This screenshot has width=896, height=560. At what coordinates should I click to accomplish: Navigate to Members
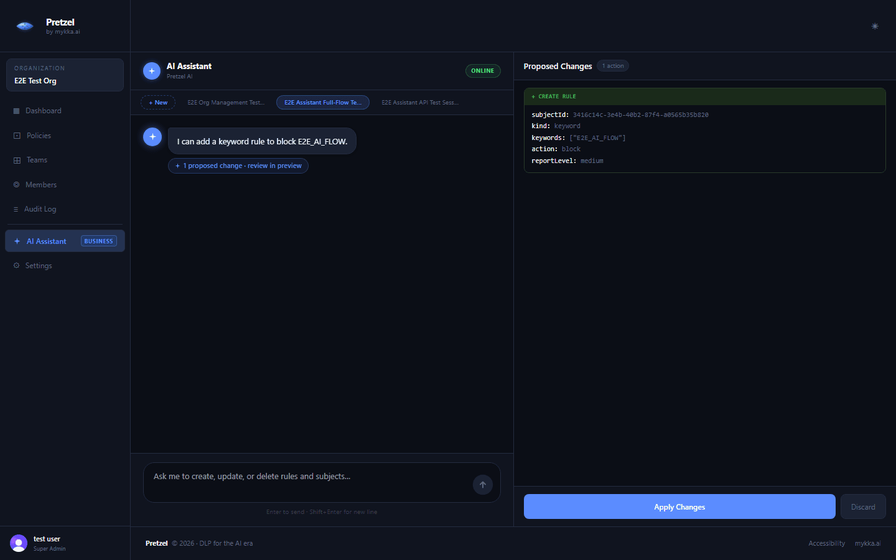click(x=65, y=185)
